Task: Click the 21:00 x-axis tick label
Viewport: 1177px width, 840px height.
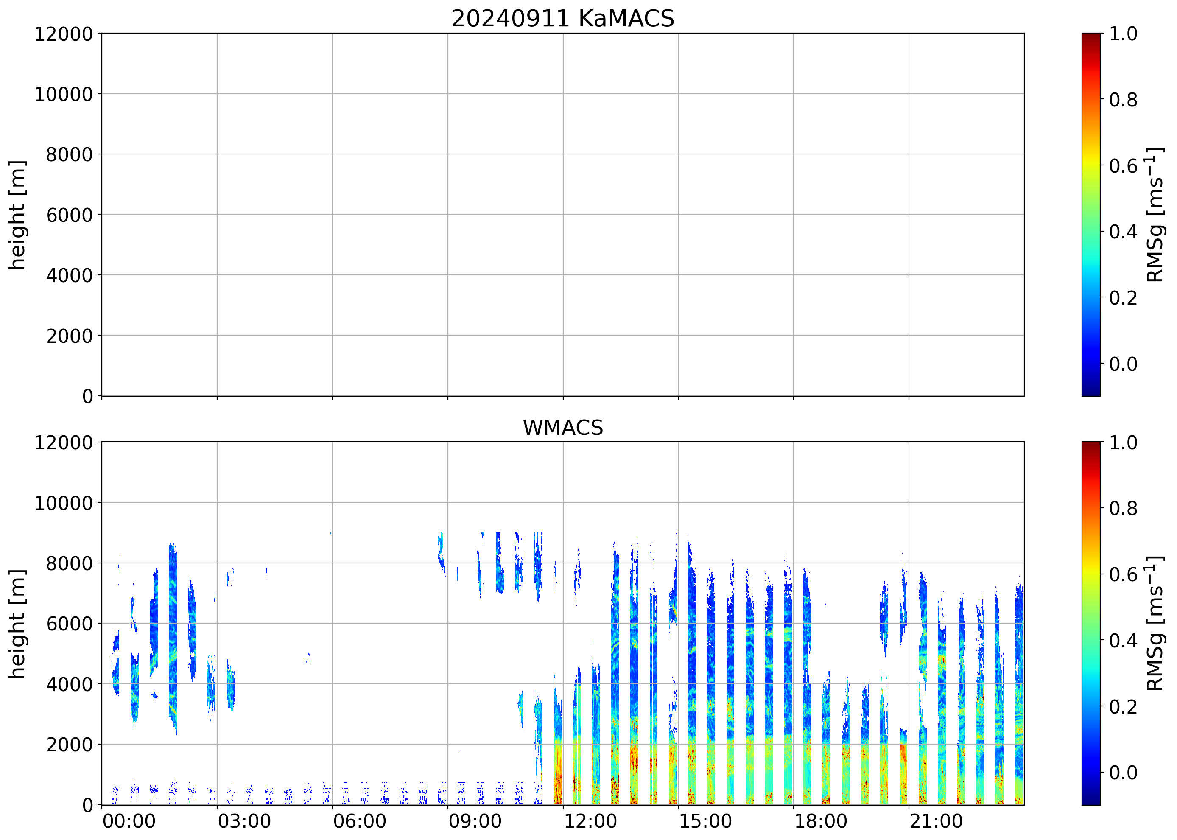Action: tap(936, 821)
